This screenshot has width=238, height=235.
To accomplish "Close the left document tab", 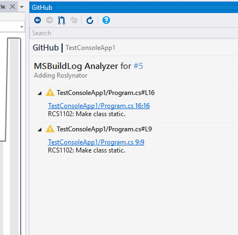I will tap(13, 7).
